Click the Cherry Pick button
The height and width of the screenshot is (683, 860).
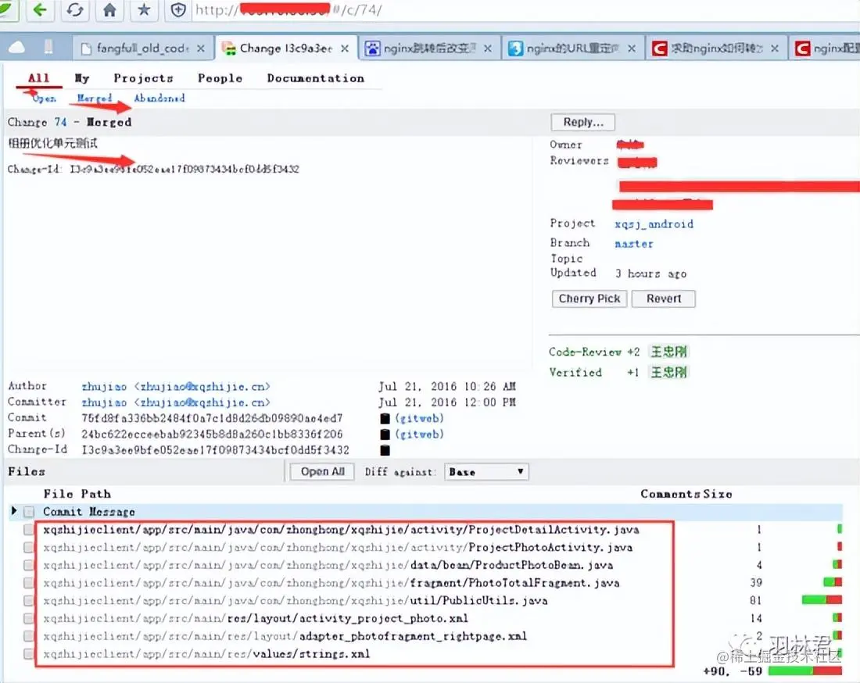pos(589,299)
